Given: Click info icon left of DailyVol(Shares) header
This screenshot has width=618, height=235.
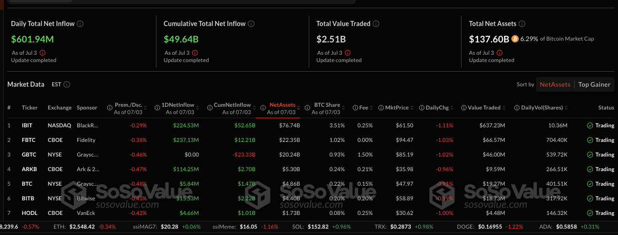Looking at the screenshot, I should (517, 108).
